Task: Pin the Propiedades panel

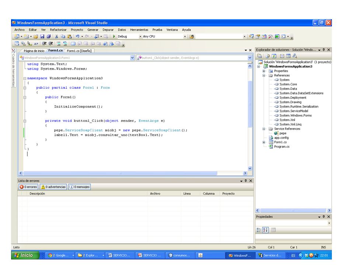Action: (324, 216)
